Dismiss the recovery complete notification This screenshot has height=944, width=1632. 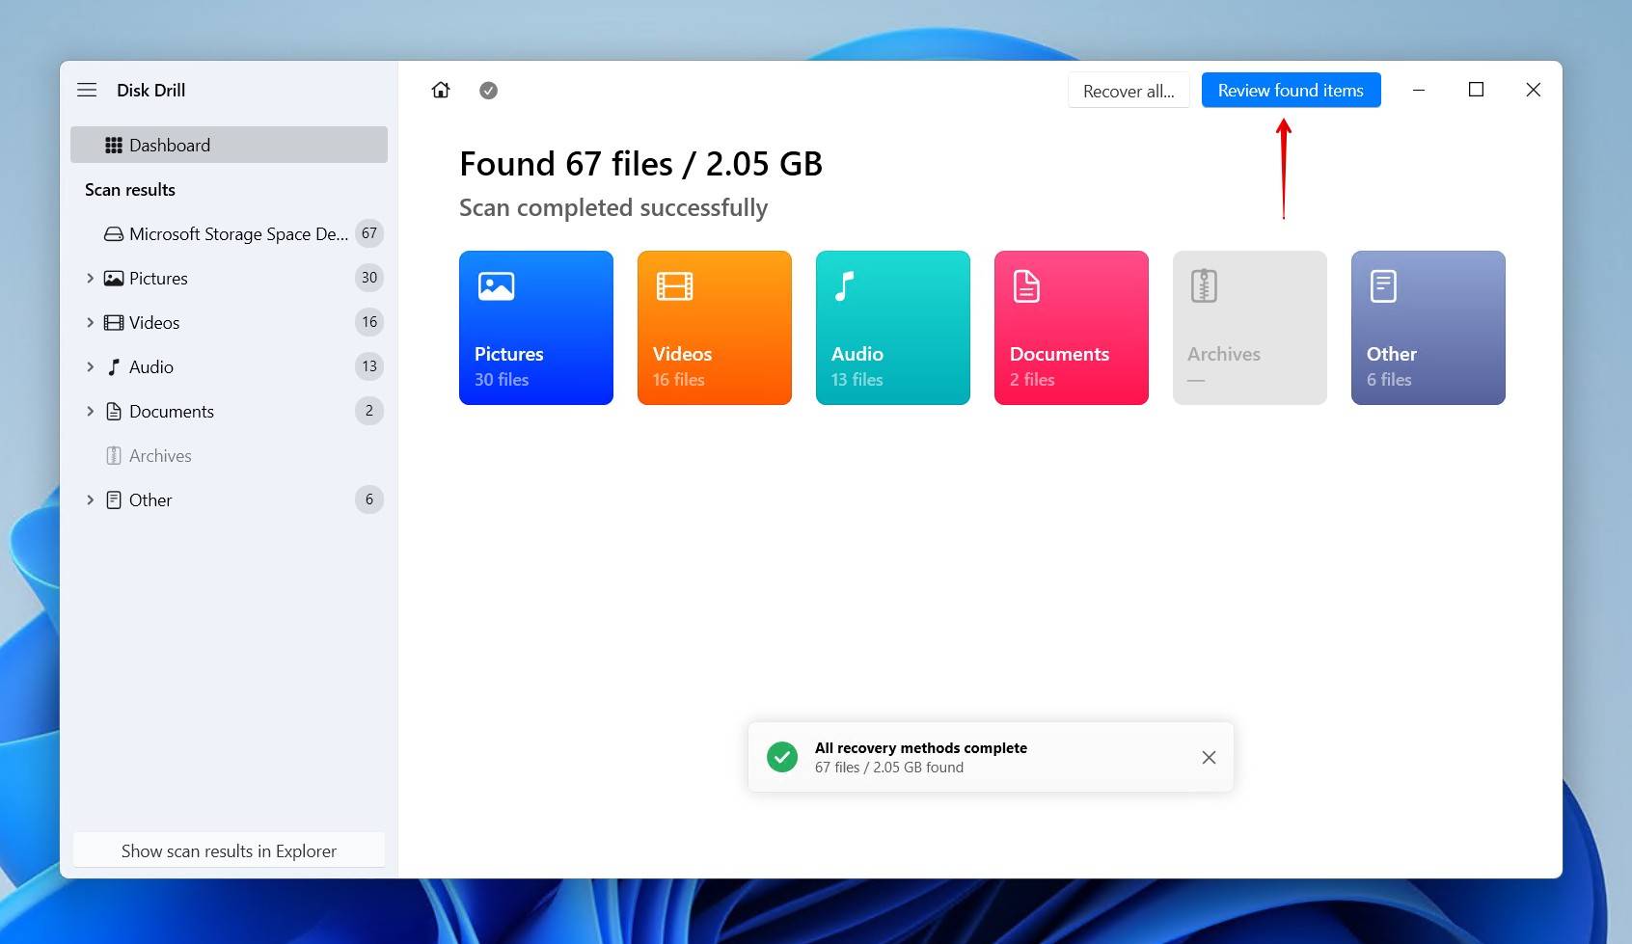1209,757
